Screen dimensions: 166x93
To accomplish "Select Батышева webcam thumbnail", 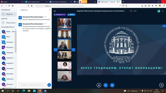I will tap(64, 66).
